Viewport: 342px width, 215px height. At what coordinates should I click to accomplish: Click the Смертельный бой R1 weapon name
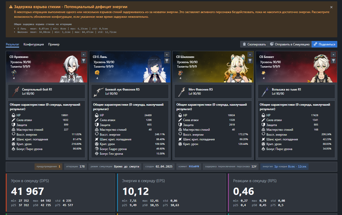click(x=37, y=89)
